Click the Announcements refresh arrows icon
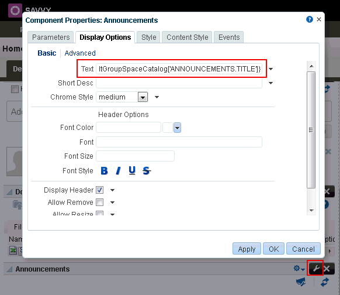This screenshot has height=295, width=340. [325, 283]
